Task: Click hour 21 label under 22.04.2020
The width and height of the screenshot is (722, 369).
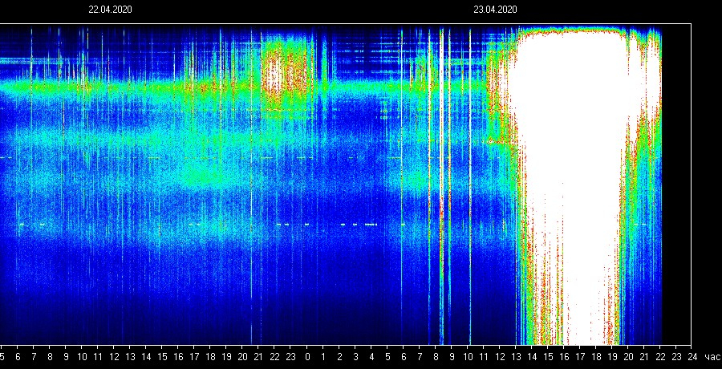Action: 258,356
